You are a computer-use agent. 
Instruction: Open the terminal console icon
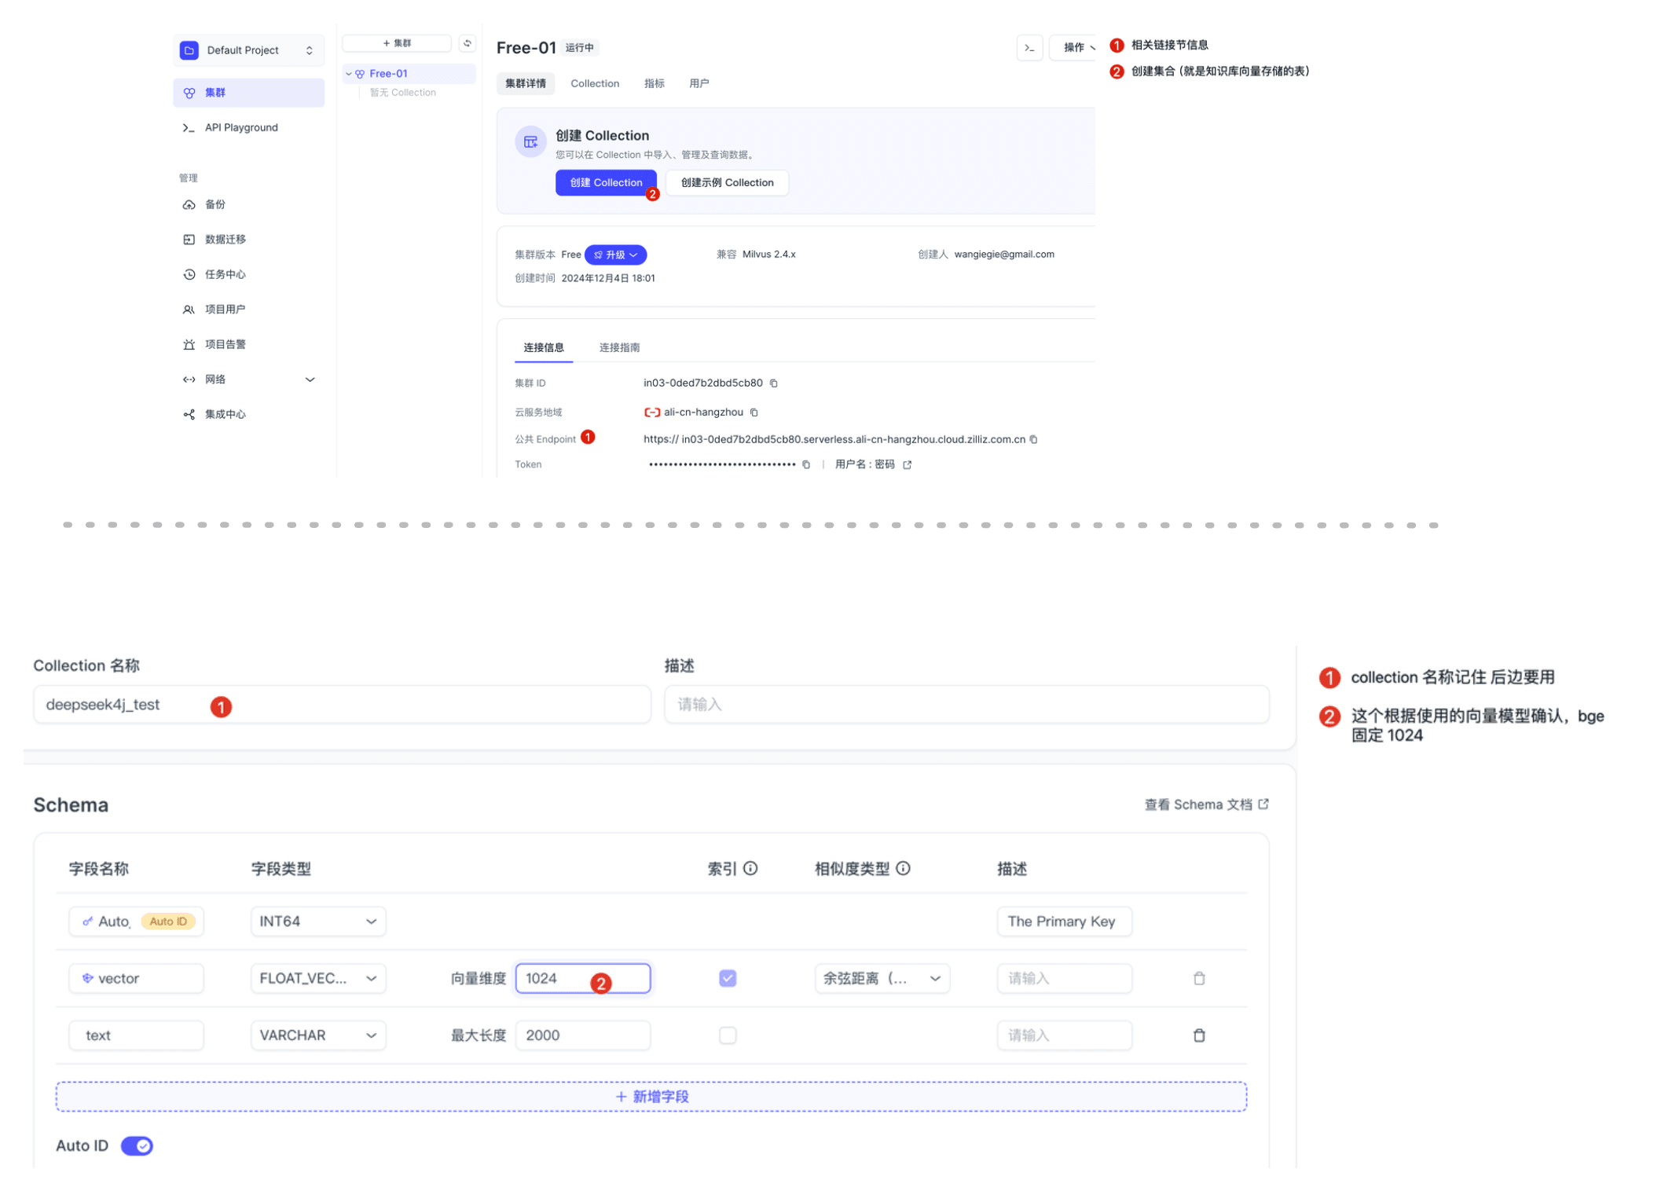click(x=1029, y=48)
